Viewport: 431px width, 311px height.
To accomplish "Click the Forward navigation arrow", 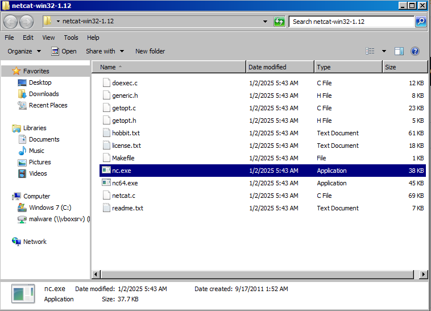I will 26,22.
